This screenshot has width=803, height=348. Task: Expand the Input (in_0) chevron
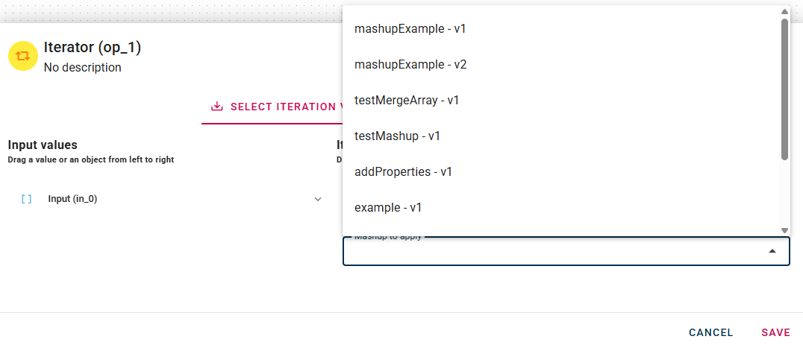[318, 199]
